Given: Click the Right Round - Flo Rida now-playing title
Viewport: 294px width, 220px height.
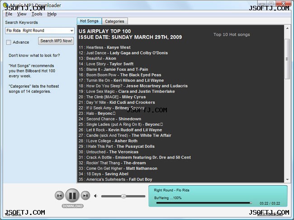Looking at the screenshot, I should pos(171,190).
